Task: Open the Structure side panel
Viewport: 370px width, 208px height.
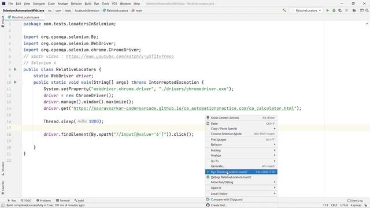Action: pos(3,169)
